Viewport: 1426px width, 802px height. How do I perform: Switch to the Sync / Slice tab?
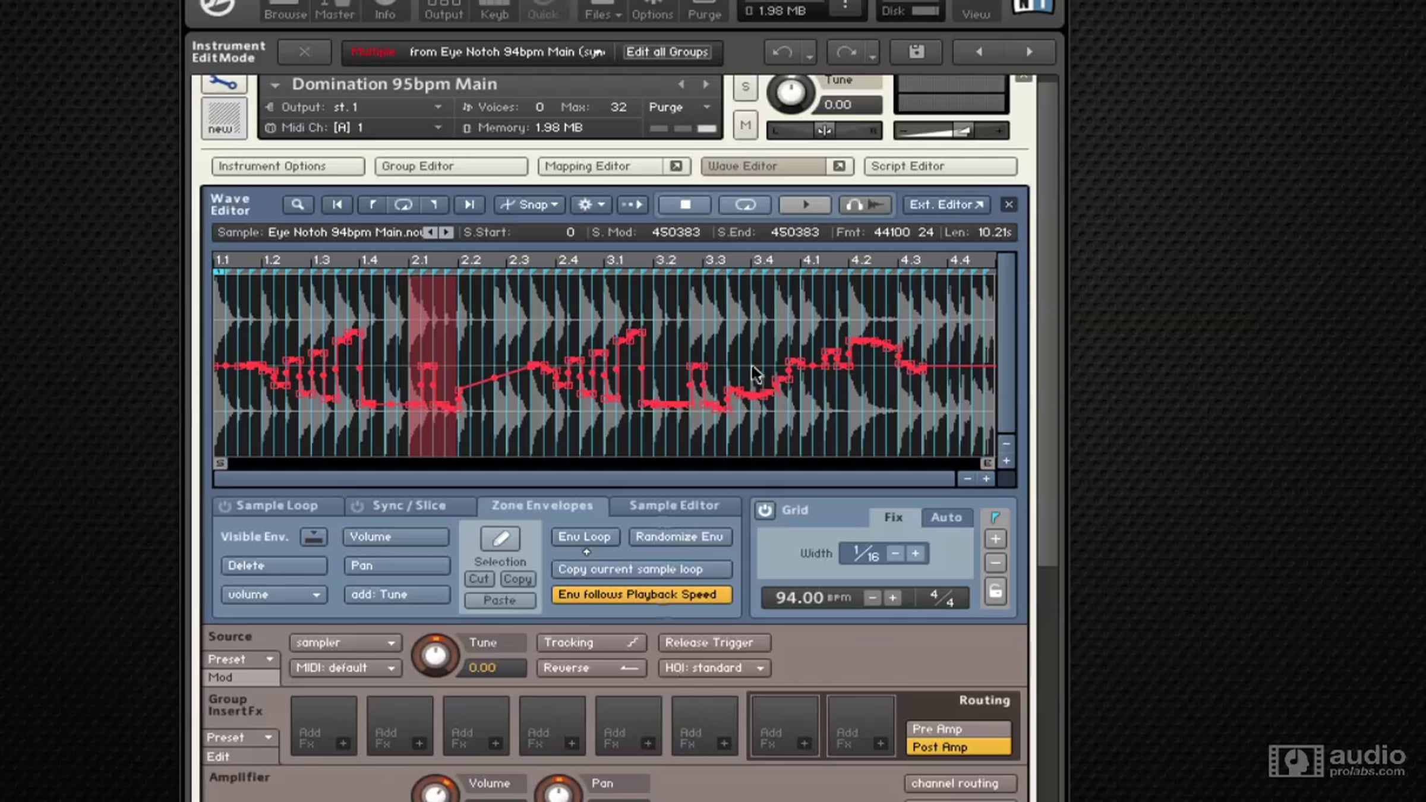click(x=409, y=506)
